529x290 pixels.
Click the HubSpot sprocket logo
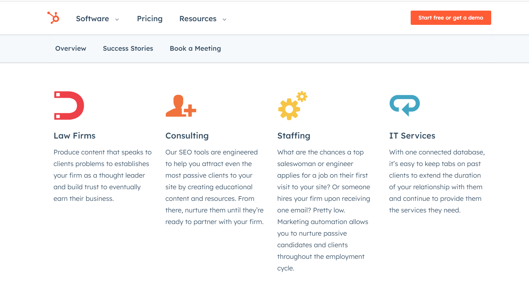(x=53, y=18)
